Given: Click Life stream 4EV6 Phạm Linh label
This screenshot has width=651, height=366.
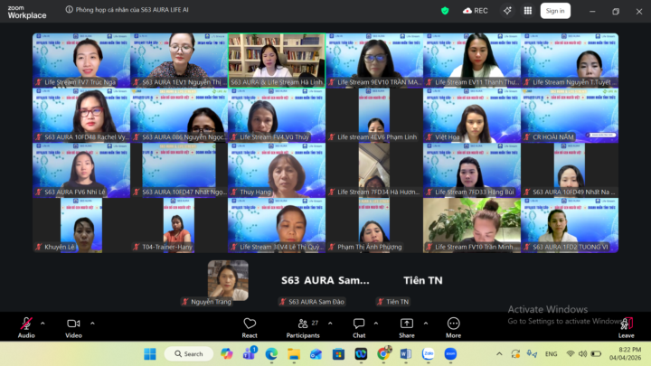Looking at the screenshot, I should (377, 137).
